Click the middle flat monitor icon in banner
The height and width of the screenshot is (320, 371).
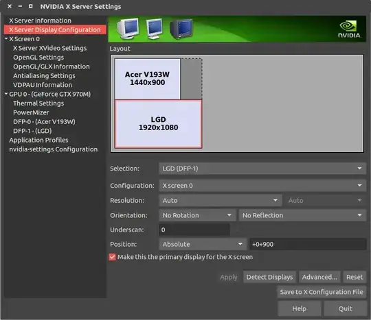pyautogui.click(x=155, y=29)
